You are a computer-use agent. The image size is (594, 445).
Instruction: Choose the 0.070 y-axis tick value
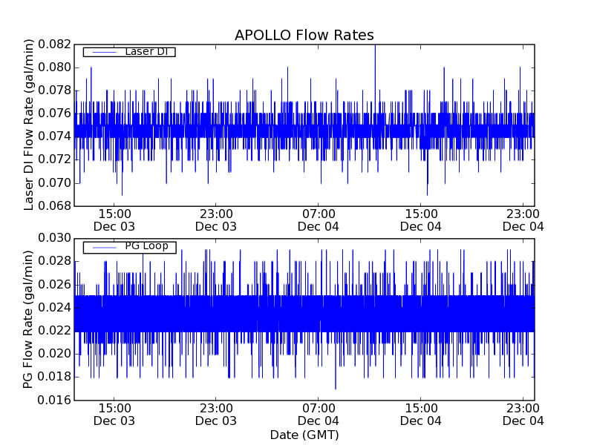54,182
